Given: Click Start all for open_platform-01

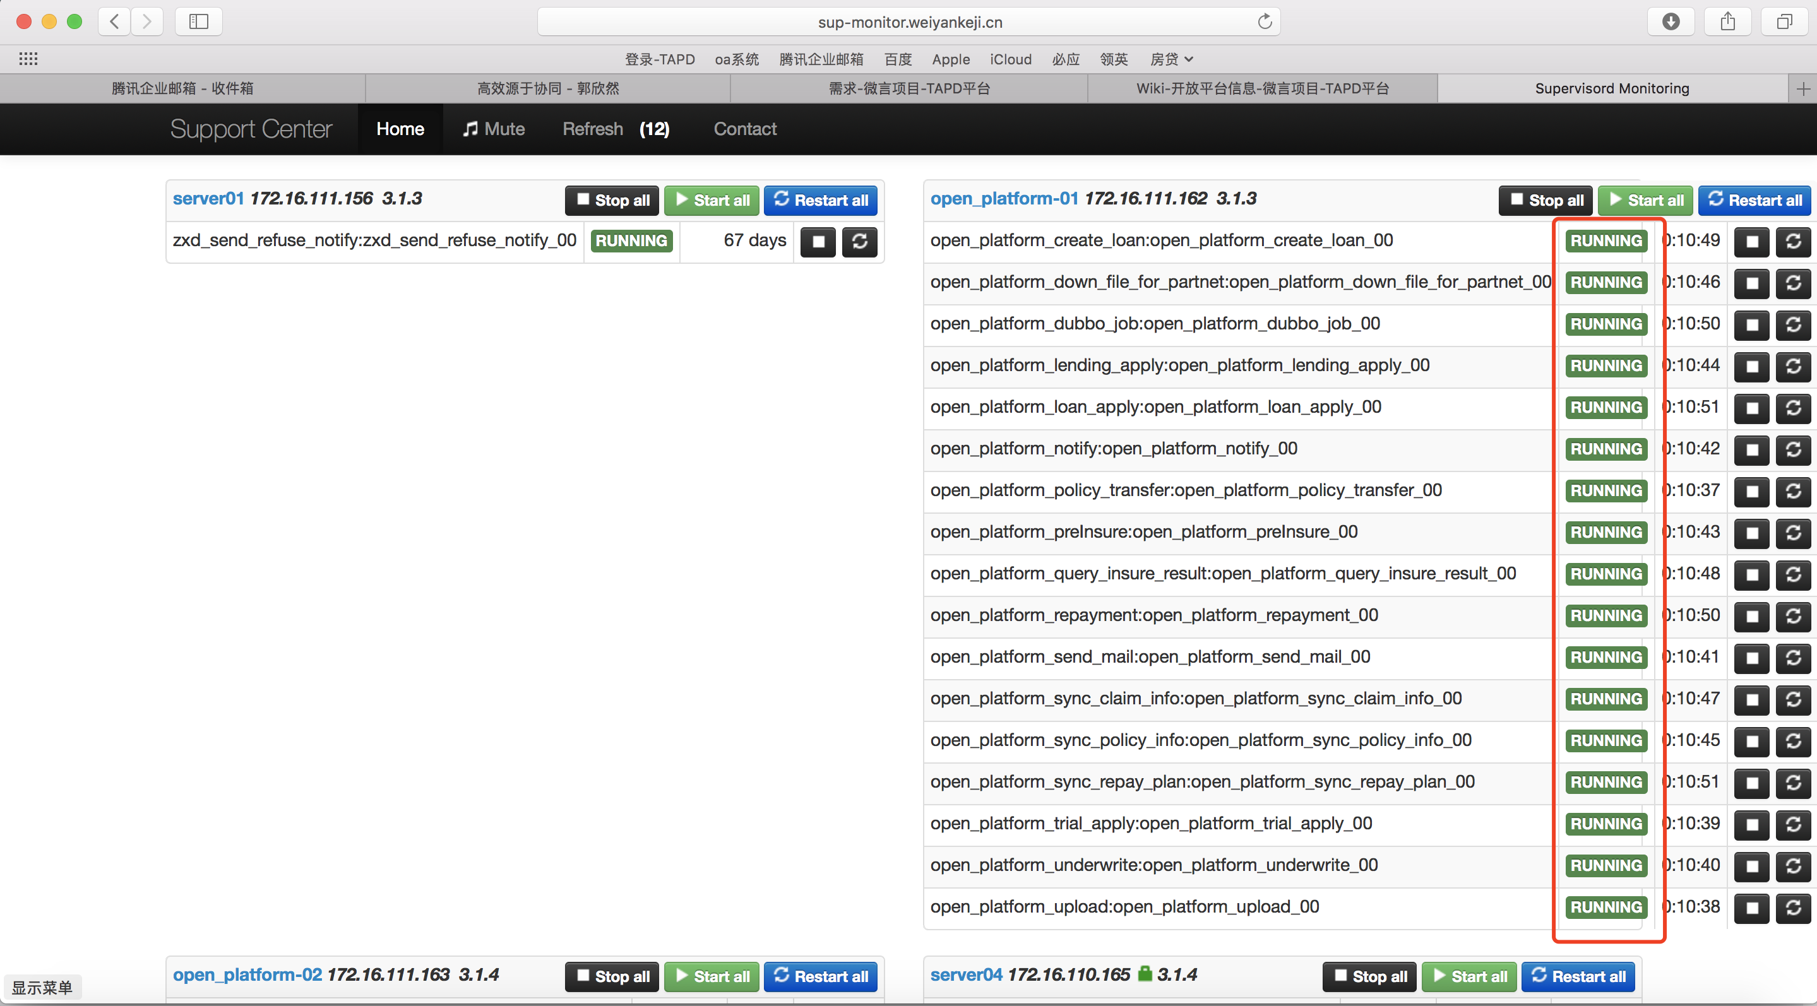Looking at the screenshot, I should coord(1647,200).
